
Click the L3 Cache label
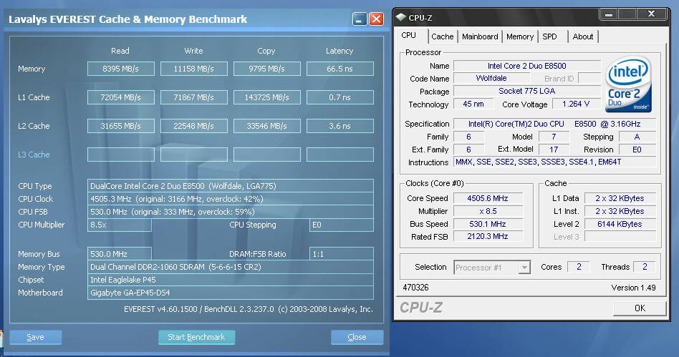(x=34, y=155)
